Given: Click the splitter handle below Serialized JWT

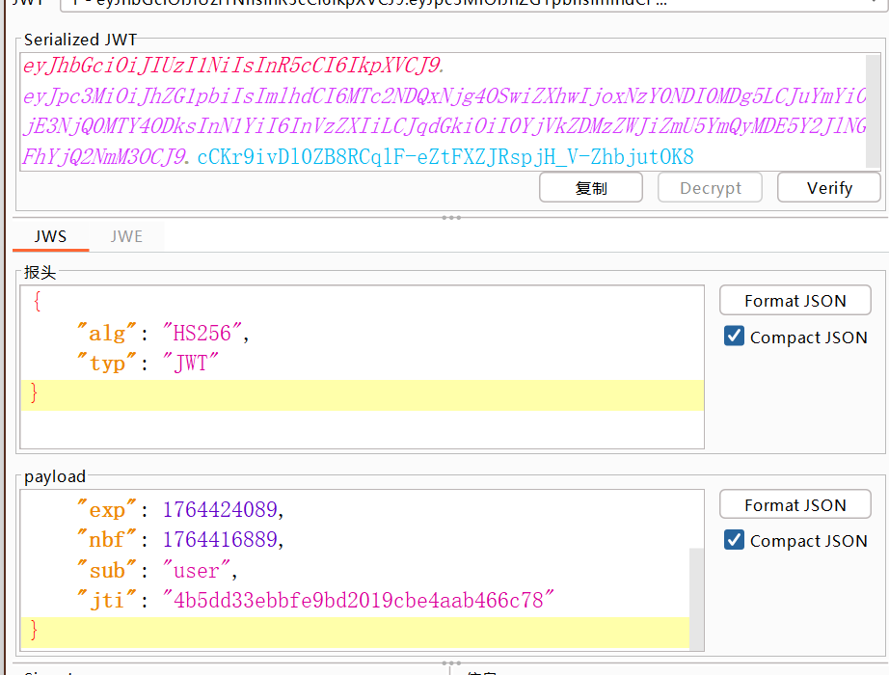Looking at the screenshot, I should coord(450,218).
